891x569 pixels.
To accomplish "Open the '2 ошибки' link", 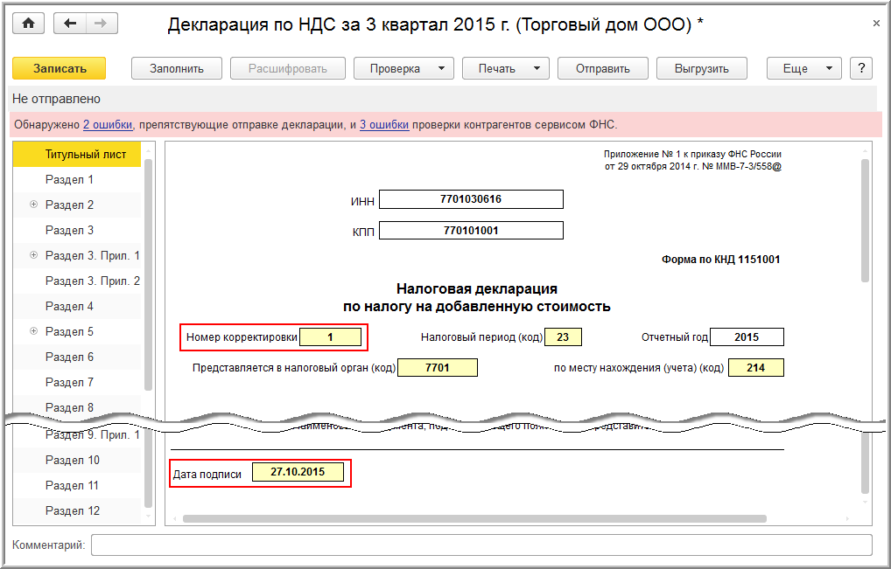I will (108, 125).
